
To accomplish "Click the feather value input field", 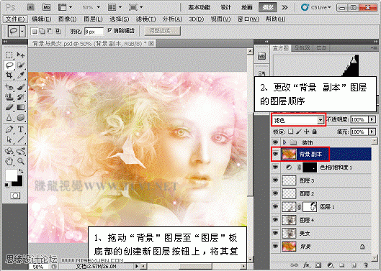I will click(x=94, y=32).
